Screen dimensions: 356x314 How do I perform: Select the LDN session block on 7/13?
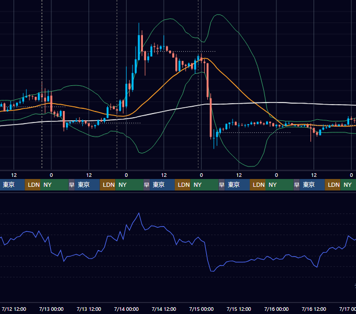point(108,185)
